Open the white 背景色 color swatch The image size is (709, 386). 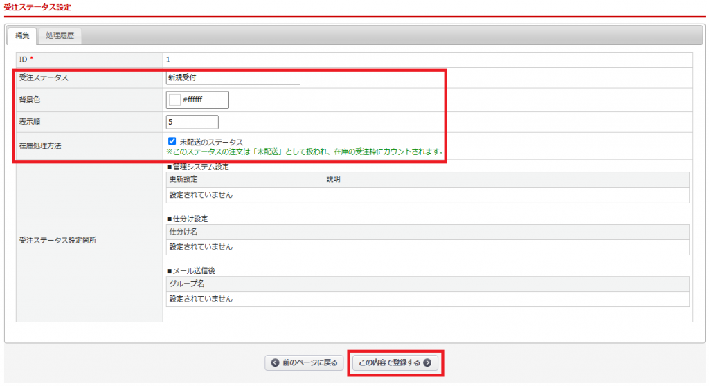pos(174,100)
